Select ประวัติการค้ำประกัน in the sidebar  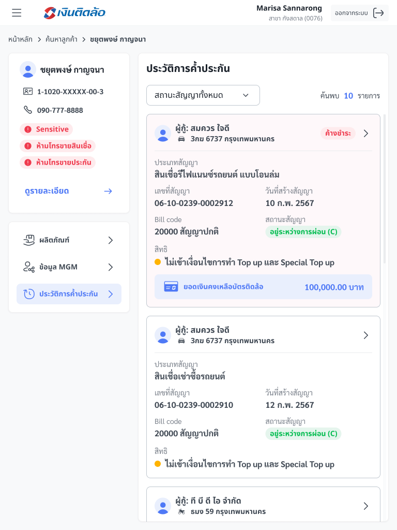click(x=69, y=294)
